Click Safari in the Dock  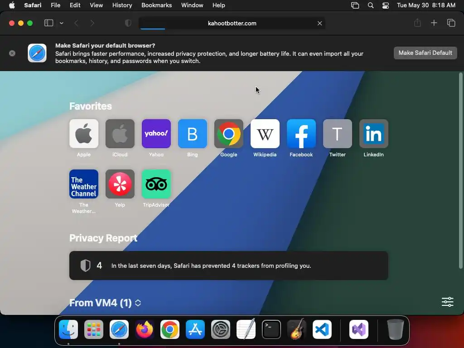click(x=119, y=329)
